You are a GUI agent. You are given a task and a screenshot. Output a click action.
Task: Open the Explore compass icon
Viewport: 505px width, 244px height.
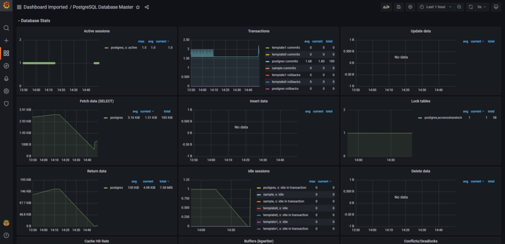(6, 66)
